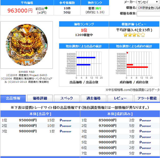Switch to the 価格詳細 tab
This screenshot has width=160, height=158.
click(40, 98)
